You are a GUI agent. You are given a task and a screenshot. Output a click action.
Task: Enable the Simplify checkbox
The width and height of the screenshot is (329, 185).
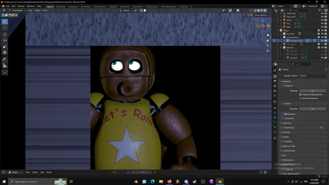283,141
